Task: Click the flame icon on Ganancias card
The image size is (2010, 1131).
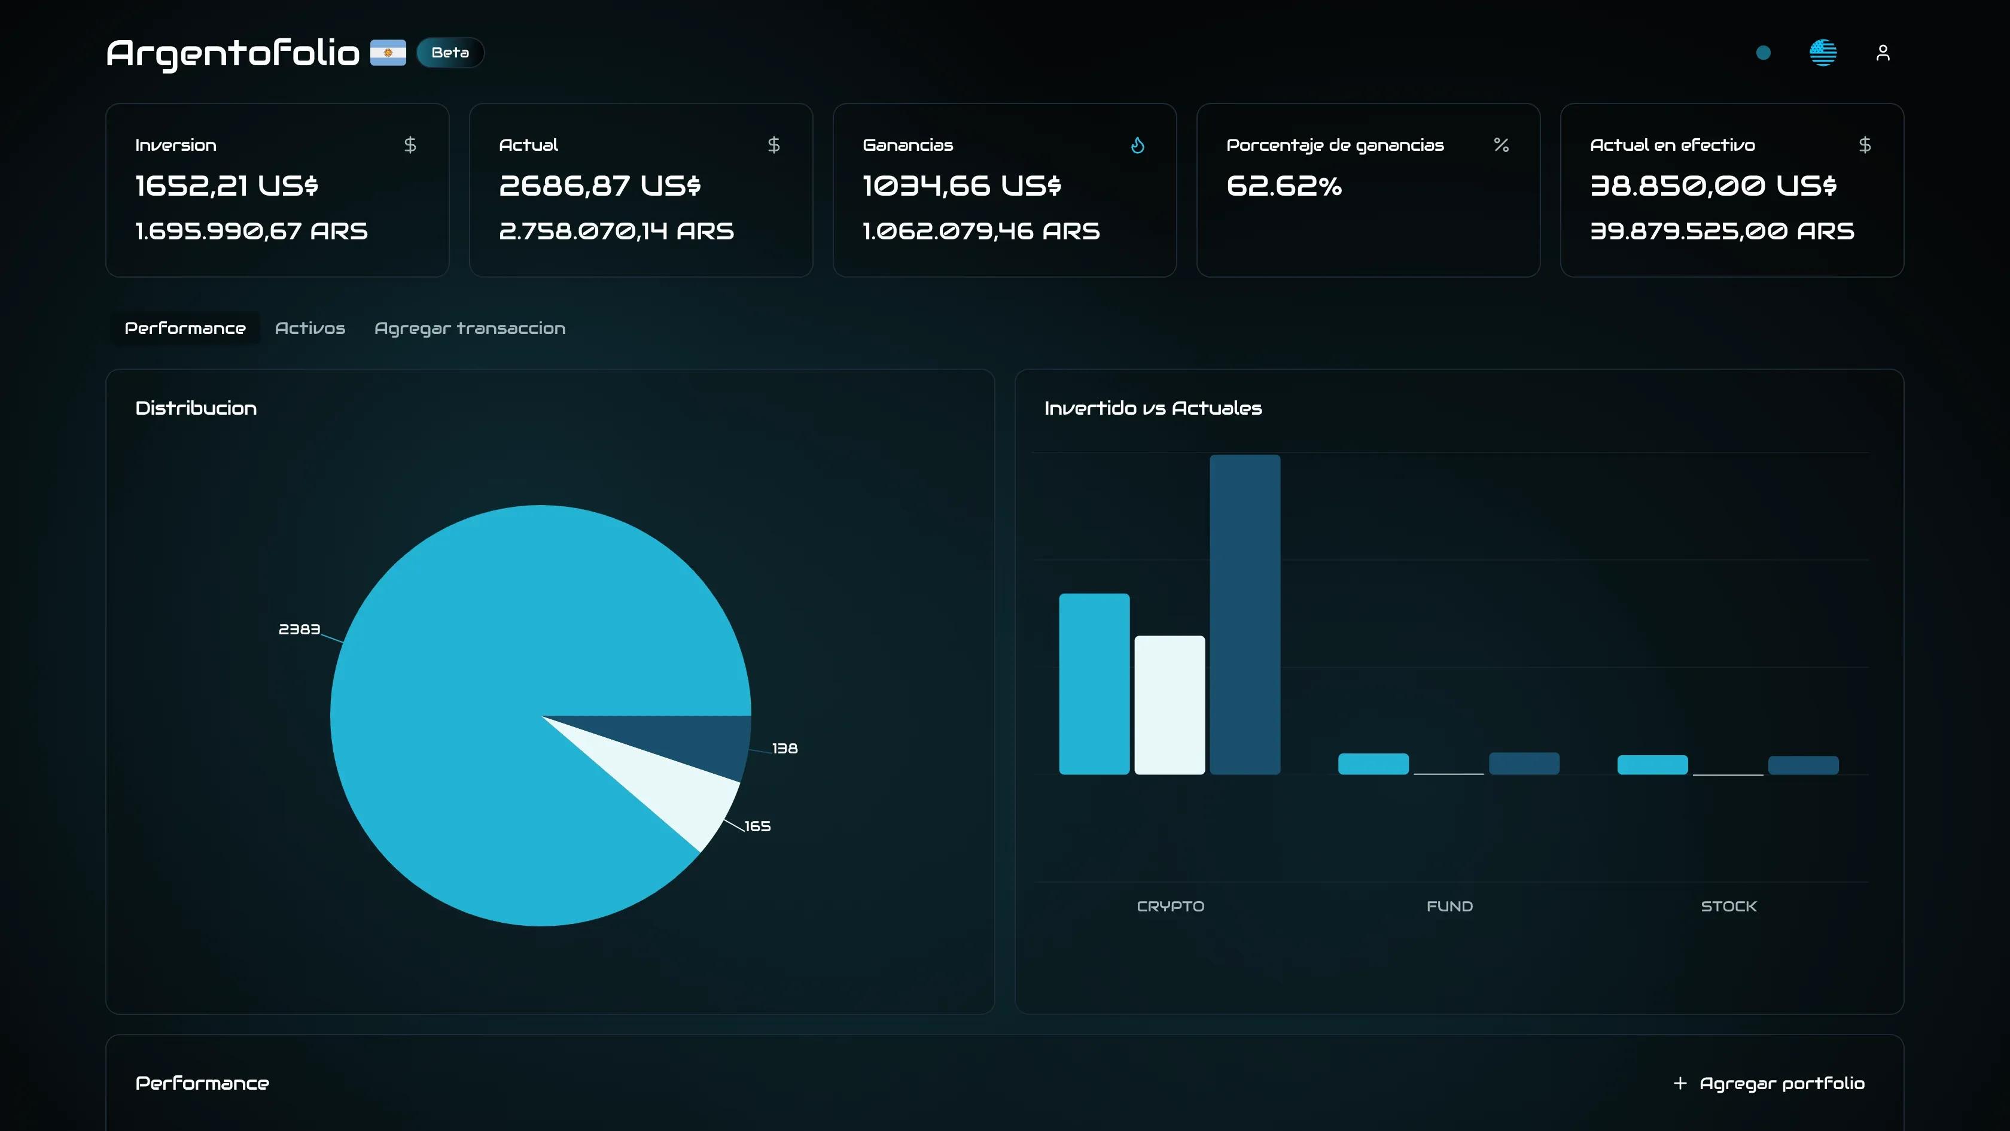Action: tap(1137, 145)
